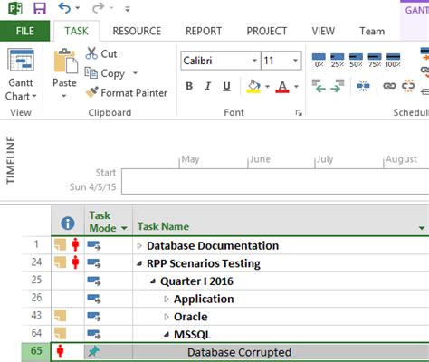This screenshot has width=429, height=362.
Task: Collapse the Quarter I 2016 group
Action: [x=153, y=281]
